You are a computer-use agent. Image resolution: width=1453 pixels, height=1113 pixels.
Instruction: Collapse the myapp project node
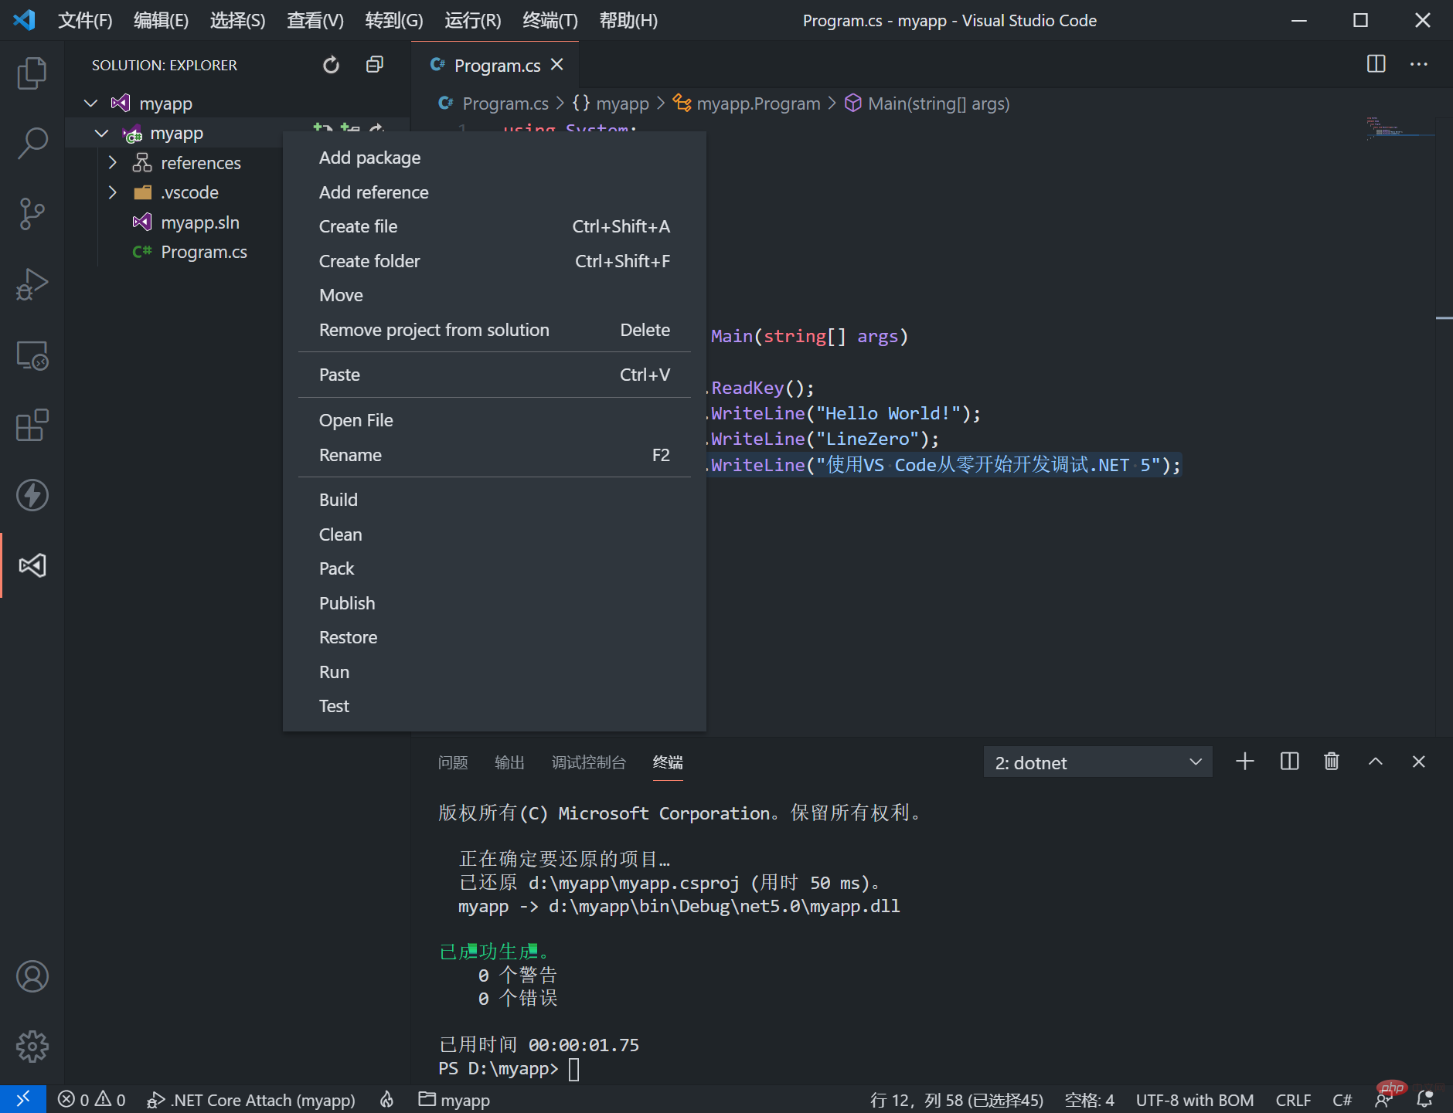click(101, 132)
